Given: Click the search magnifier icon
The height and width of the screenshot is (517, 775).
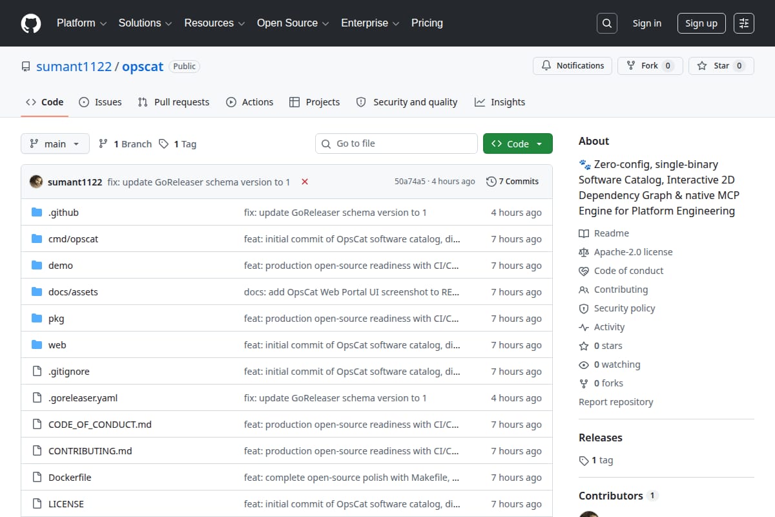Looking at the screenshot, I should pos(606,23).
